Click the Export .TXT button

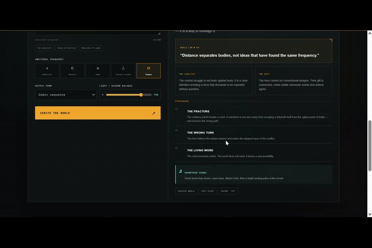(x=228, y=191)
